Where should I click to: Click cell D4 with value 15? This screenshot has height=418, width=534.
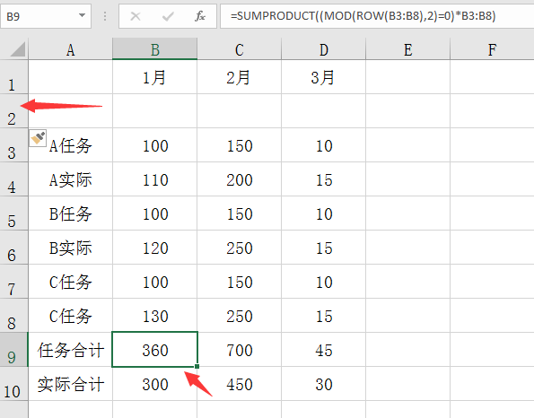click(x=323, y=179)
